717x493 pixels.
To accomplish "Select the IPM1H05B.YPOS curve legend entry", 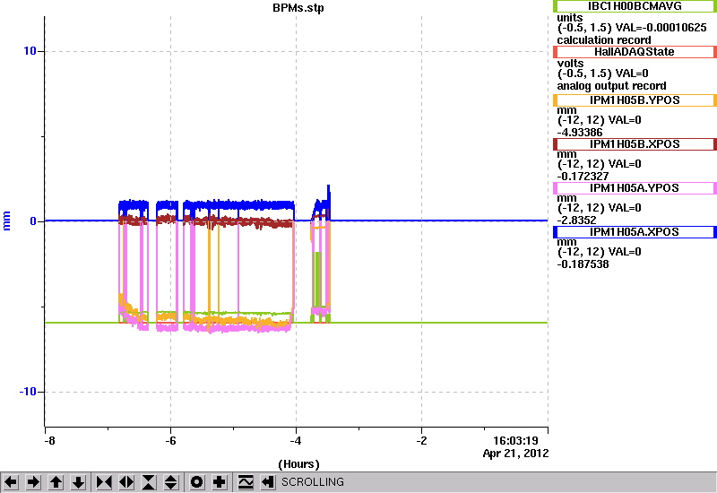I will point(635,100).
